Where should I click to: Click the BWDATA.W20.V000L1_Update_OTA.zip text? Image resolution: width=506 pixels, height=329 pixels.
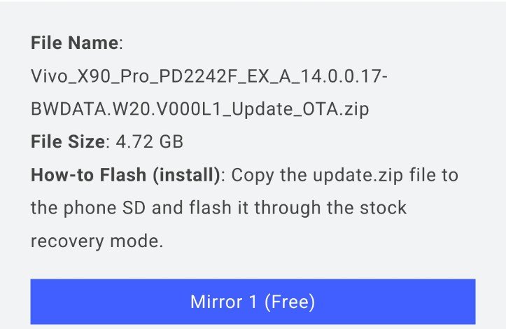(x=200, y=109)
